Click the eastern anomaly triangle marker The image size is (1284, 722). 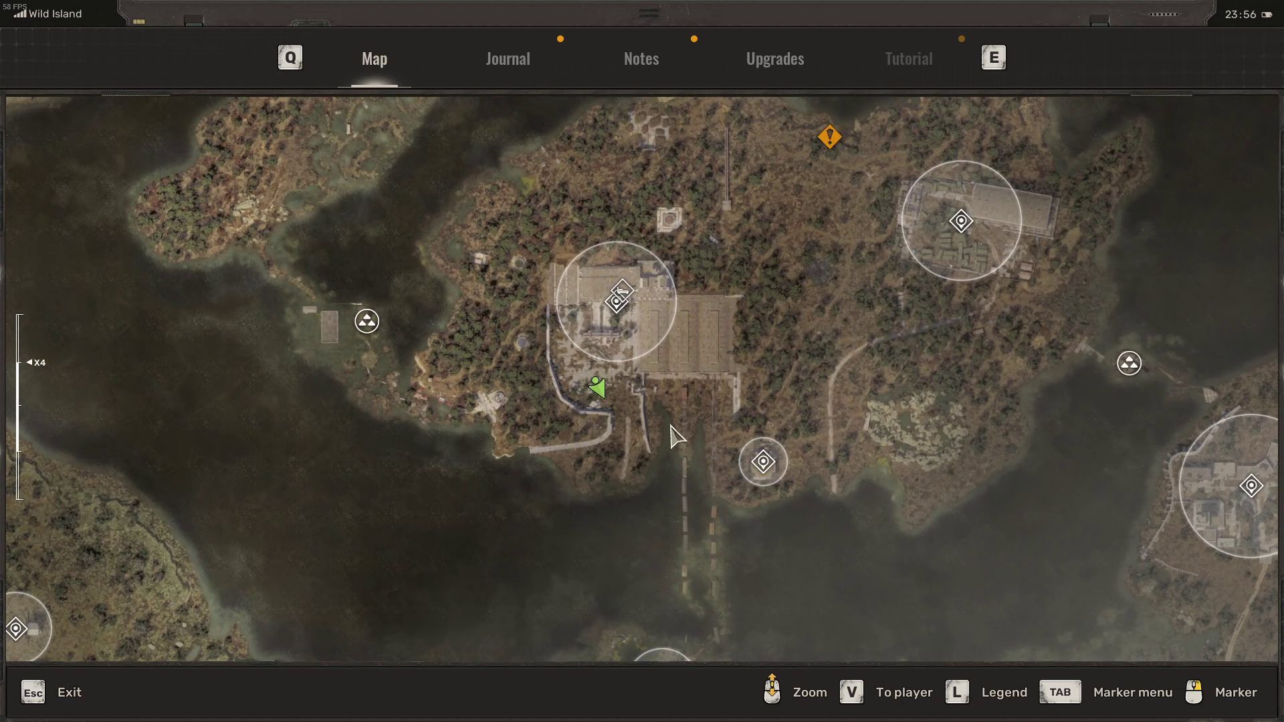pos(1129,364)
